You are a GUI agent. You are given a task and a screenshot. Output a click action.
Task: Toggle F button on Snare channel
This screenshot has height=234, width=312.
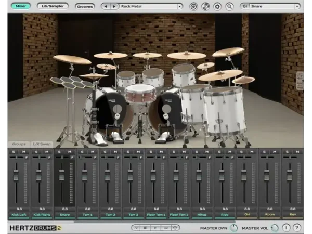point(72,158)
